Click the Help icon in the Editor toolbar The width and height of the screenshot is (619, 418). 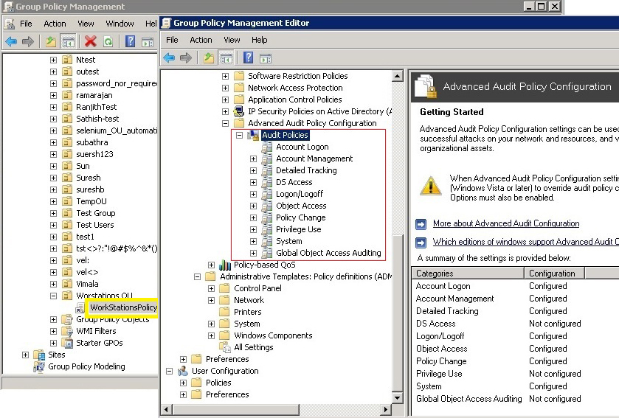(249, 58)
